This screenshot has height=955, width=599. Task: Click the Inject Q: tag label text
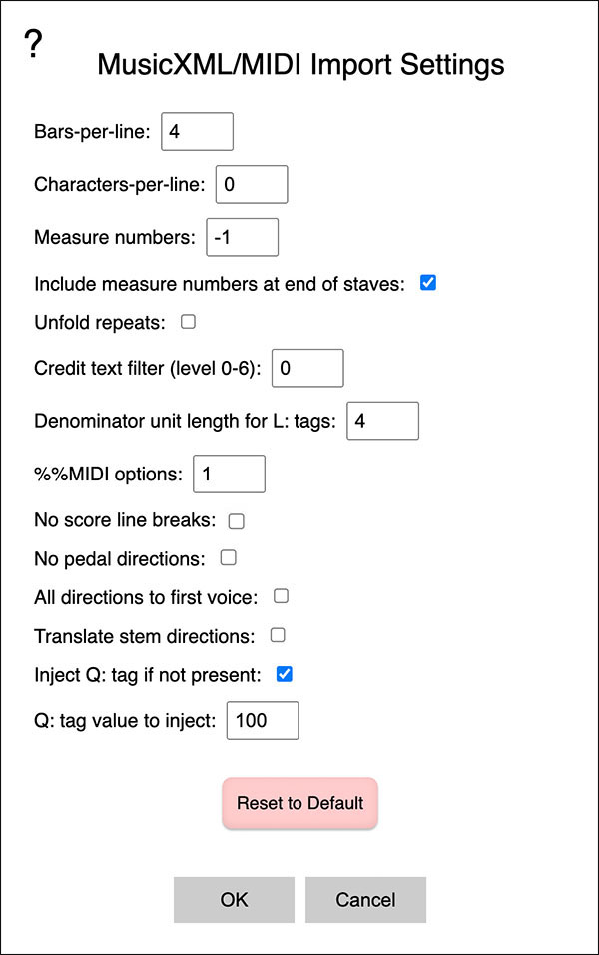click(x=148, y=675)
